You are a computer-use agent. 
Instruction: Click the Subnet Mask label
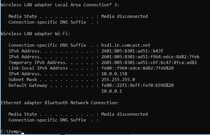tap(23, 80)
